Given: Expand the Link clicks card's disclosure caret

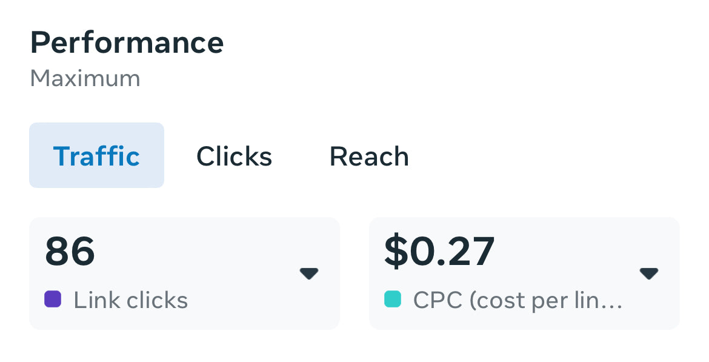Looking at the screenshot, I should coord(310,274).
